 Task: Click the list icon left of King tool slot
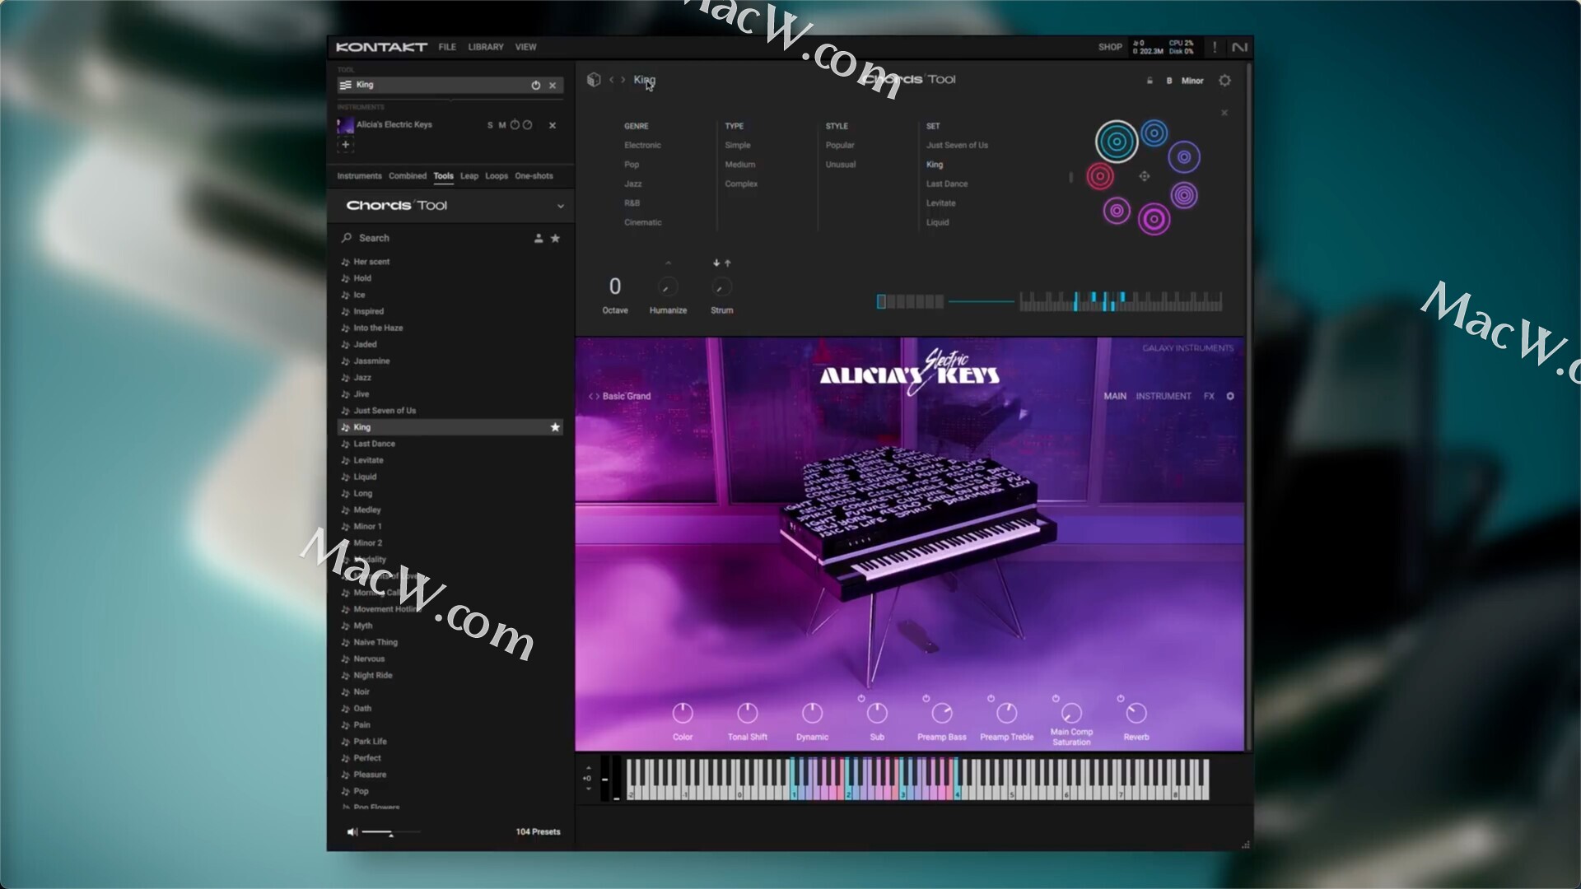[x=345, y=86]
